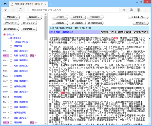This screenshot has height=126, width=152.
Task: Check the No.3 議長 checkbox
Action: click(11, 60)
